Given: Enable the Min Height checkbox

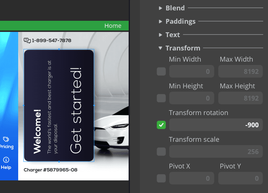Looking at the screenshot, I should [161, 98].
